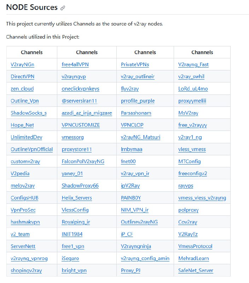Open the ShadowProxy66 link
This screenshot has width=249, height=283.
coord(80,185)
